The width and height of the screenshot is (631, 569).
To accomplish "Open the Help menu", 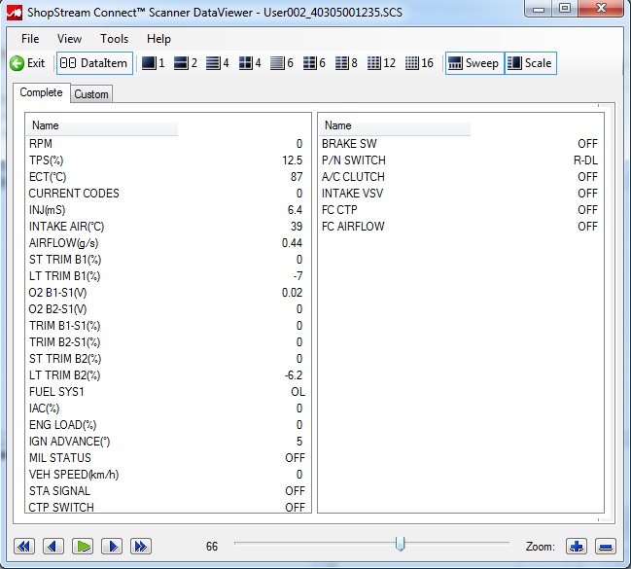I will [158, 39].
